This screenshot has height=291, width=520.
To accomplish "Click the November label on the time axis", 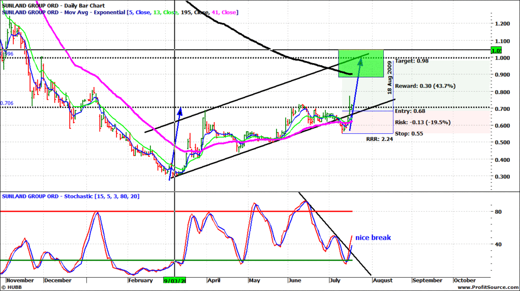I will pyautogui.click(x=20, y=280).
